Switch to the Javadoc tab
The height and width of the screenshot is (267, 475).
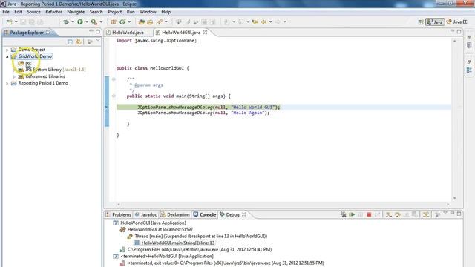145,214
